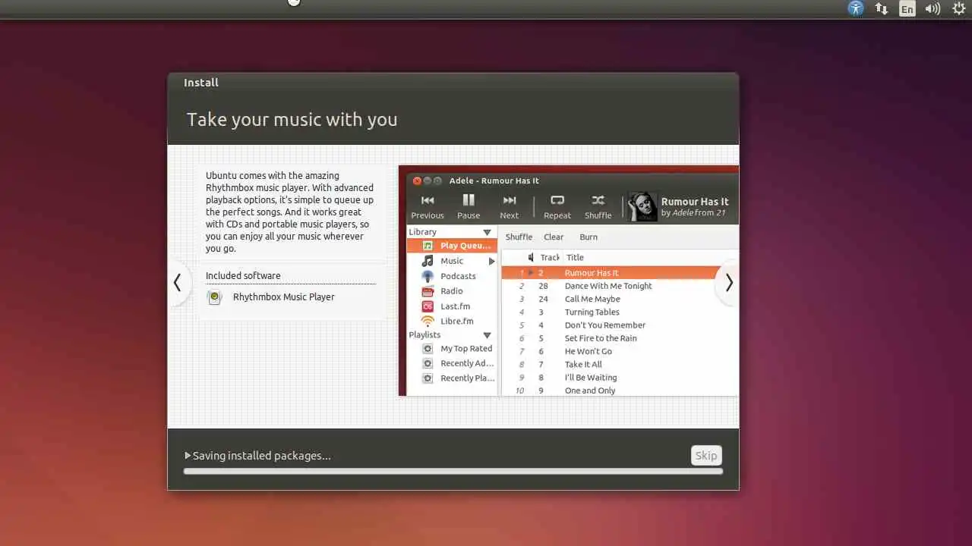
Task: Collapse the Playlists section in the sidebar
Action: click(x=488, y=335)
